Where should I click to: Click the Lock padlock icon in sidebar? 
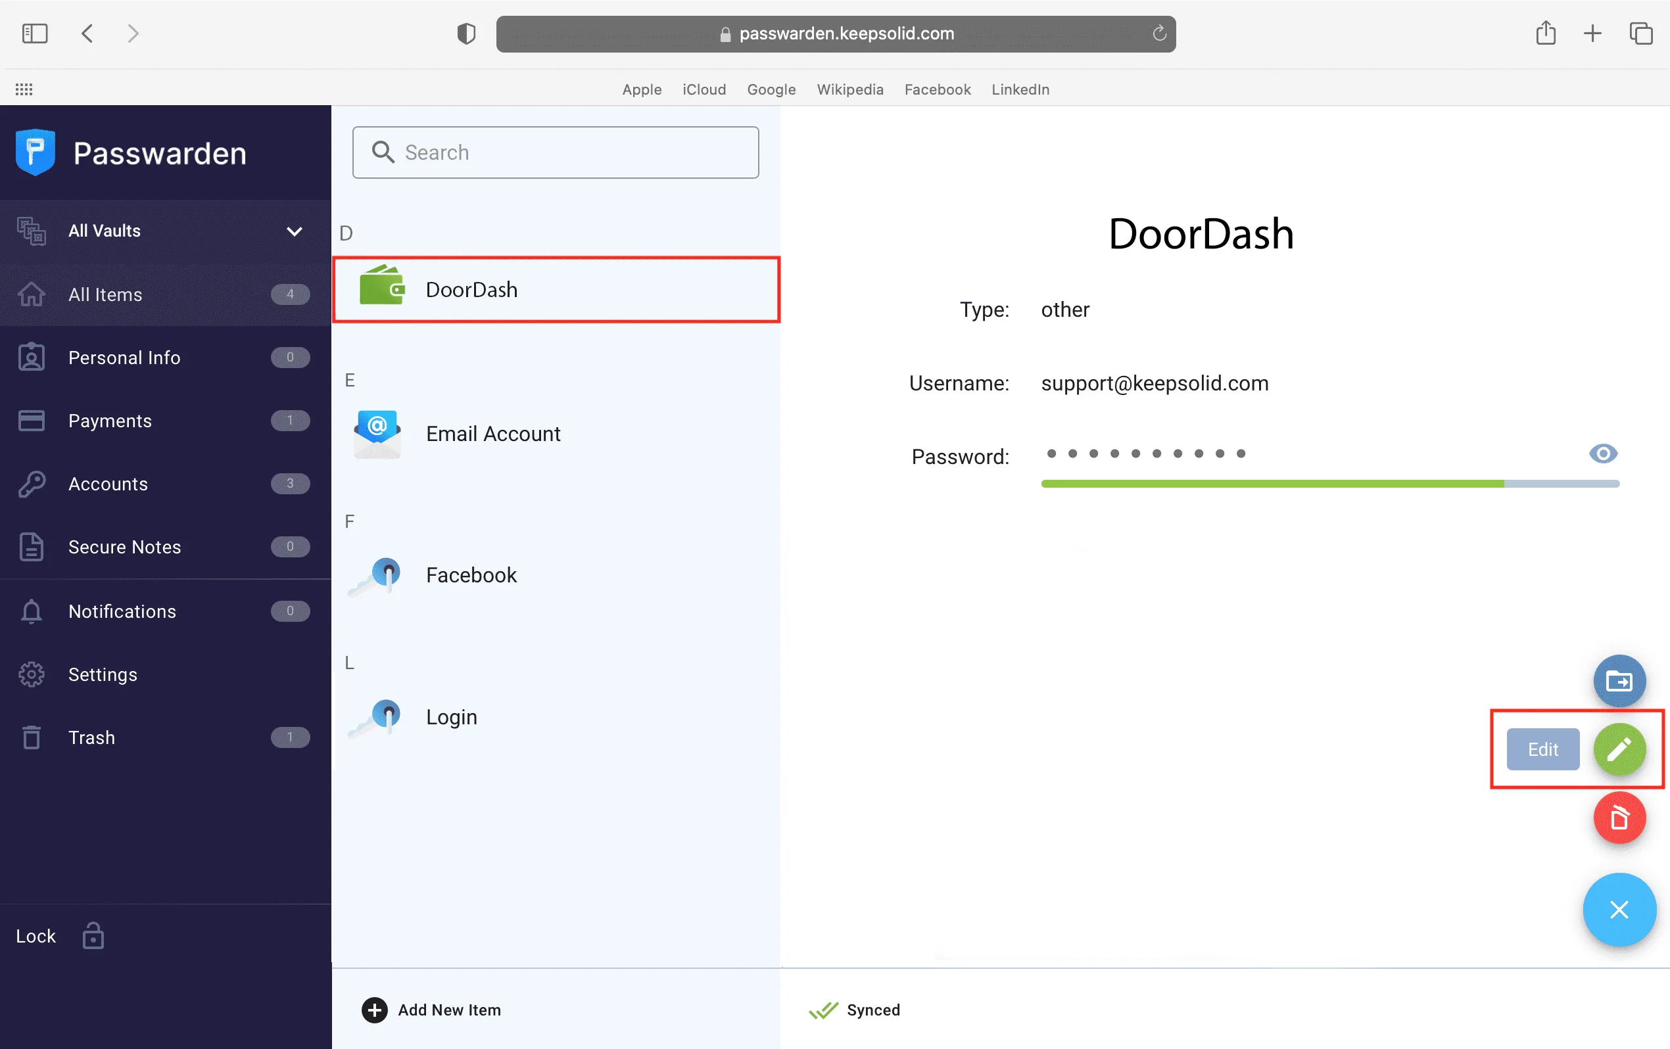[93, 935]
